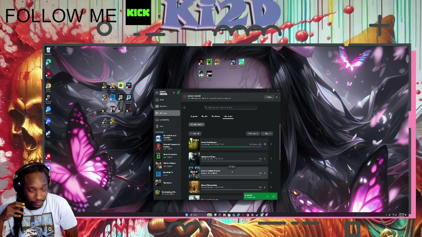The width and height of the screenshot is (422, 237).
Task: Open the Windows Start menu
Action: tap(187, 215)
